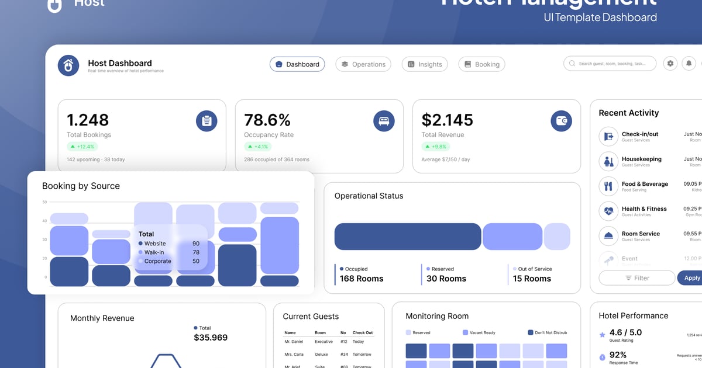Select Mr. Daniel row in Current Guests

(x=326, y=342)
